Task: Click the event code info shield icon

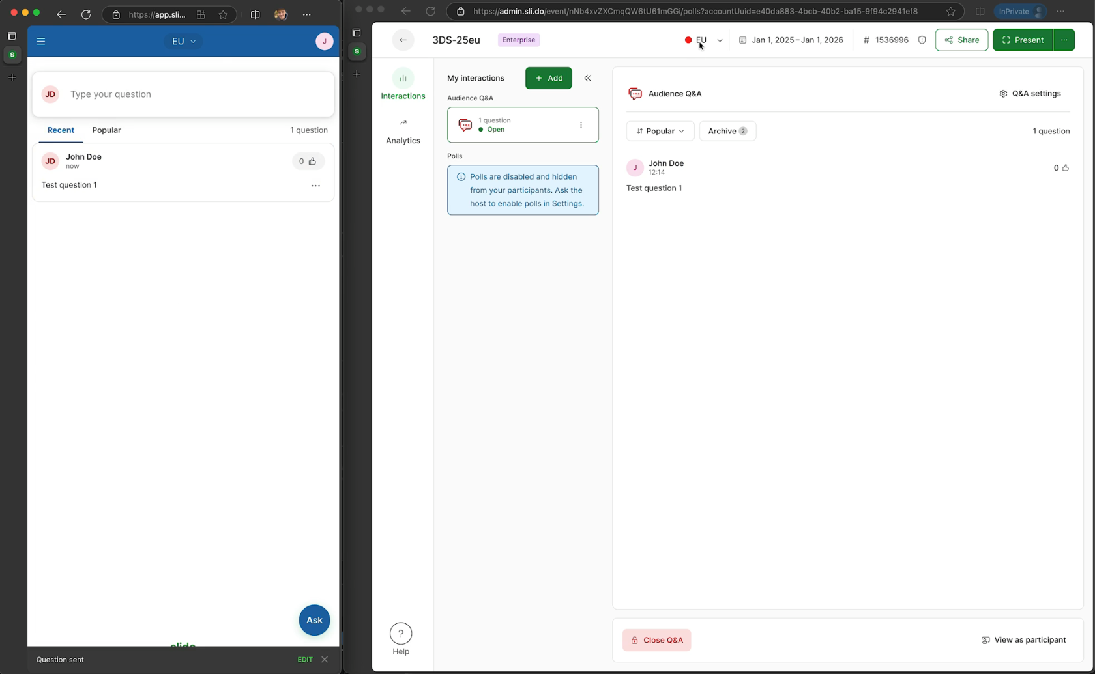Action: 922,40
